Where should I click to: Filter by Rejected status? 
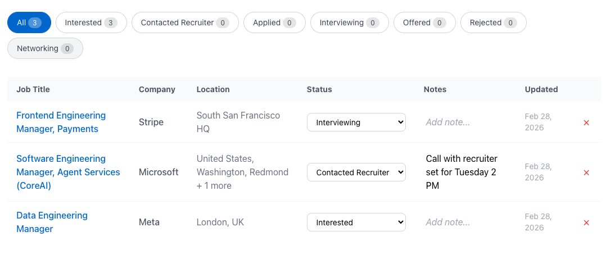click(x=494, y=23)
